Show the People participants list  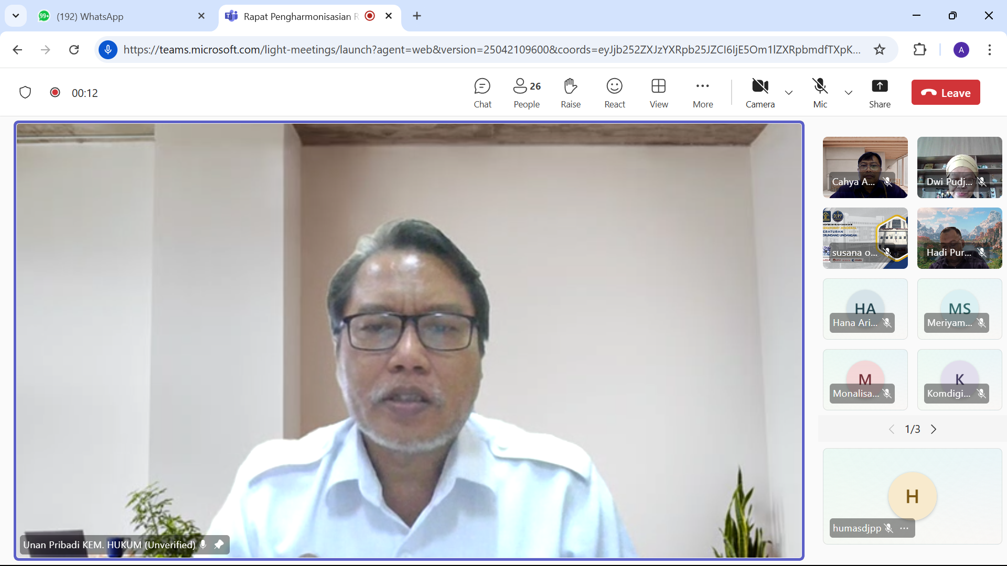tap(527, 93)
